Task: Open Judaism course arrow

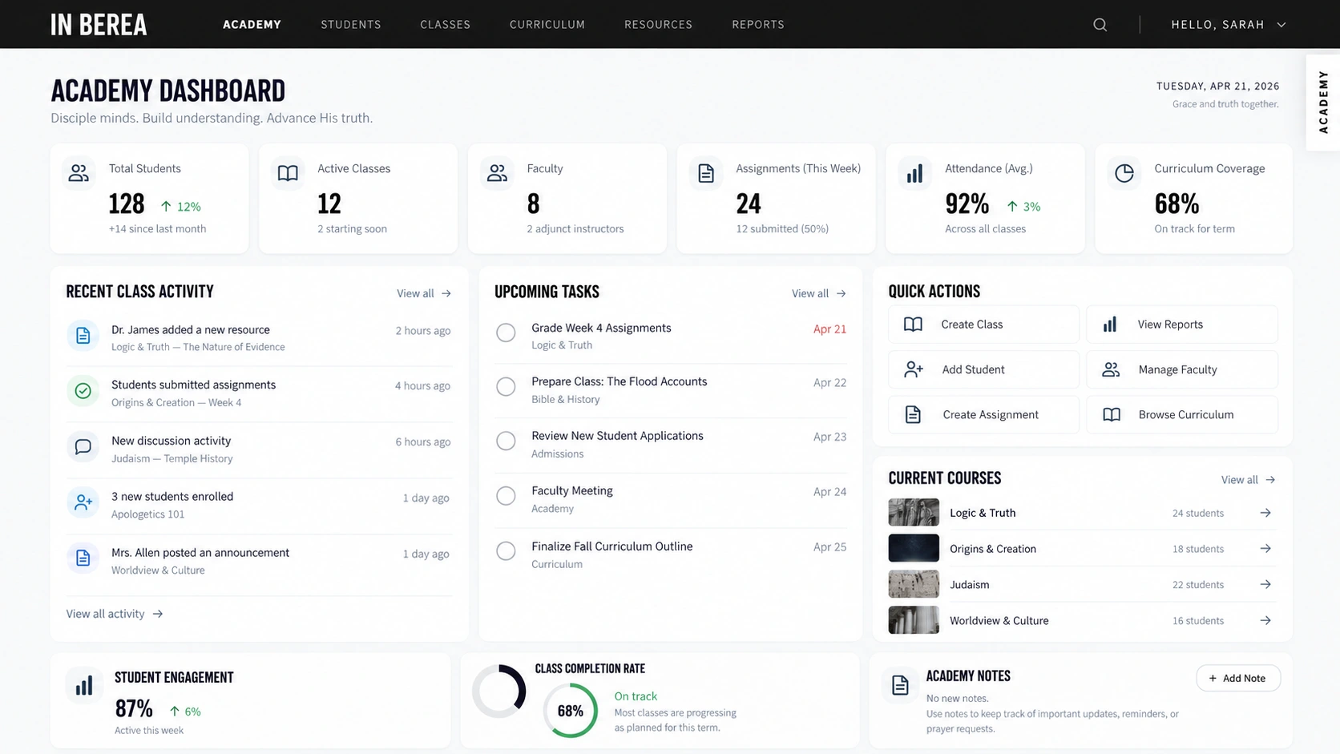Action: (x=1265, y=584)
